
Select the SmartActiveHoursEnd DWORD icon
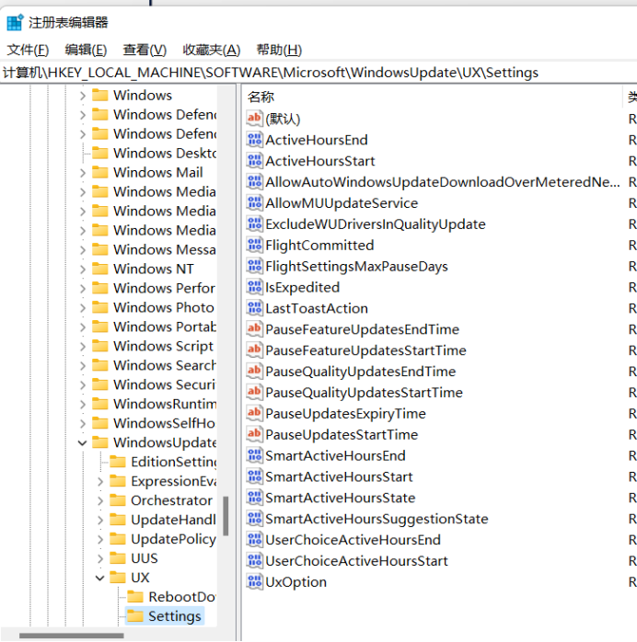(x=254, y=455)
